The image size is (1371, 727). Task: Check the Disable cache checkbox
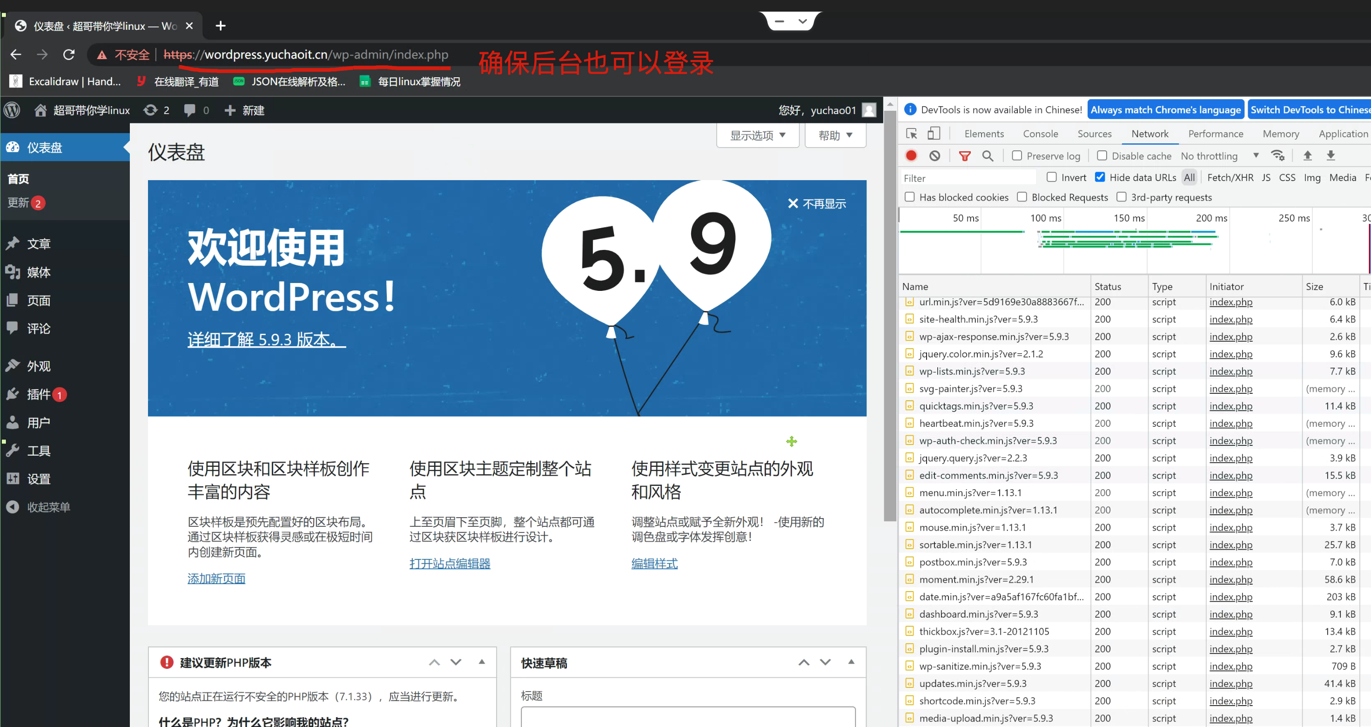[1102, 155]
